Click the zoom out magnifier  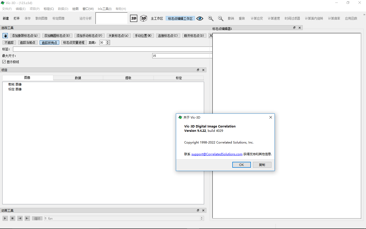coord(221,18)
